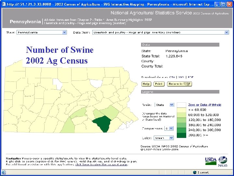Click the Return to map button
Viewport: 234px width, 176px height.
click(x=179, y=84)
